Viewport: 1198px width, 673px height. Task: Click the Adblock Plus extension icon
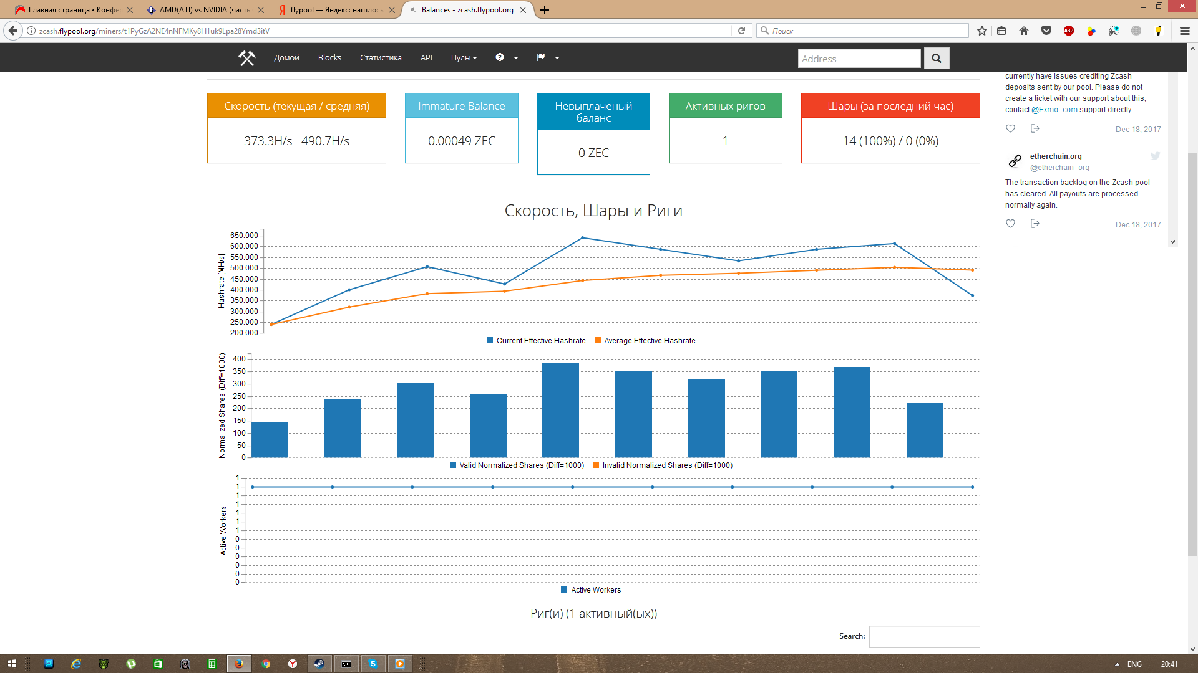point(1068,31)
